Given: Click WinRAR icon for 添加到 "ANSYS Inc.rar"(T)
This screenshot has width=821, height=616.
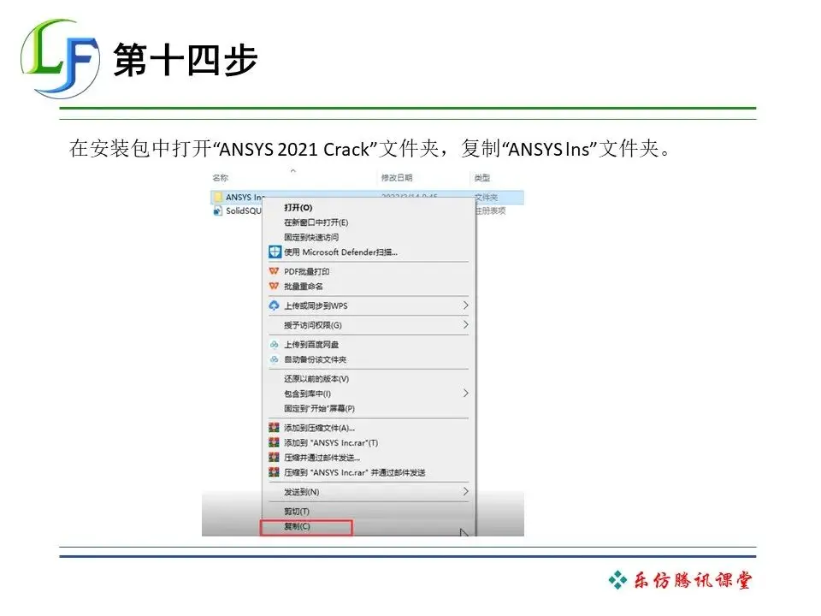Looking at the screenshot, I should click(274, 442).
